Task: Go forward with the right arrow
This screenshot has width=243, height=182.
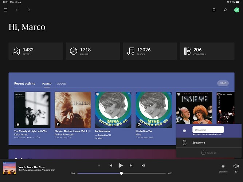Action: pos(29,10)
